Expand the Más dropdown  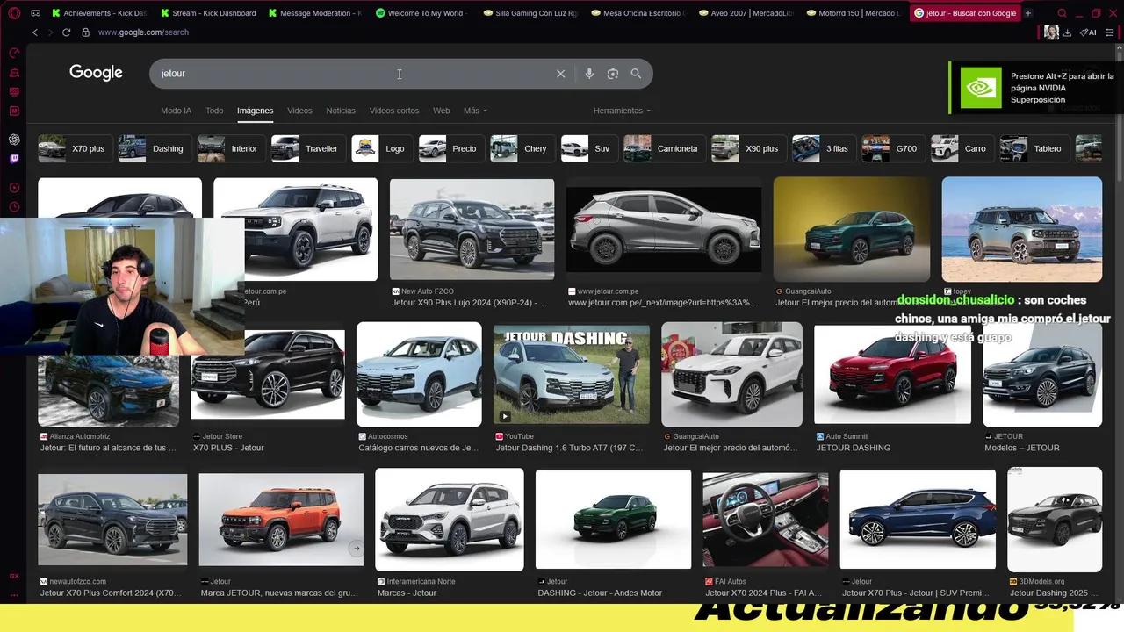pos(475,111)
